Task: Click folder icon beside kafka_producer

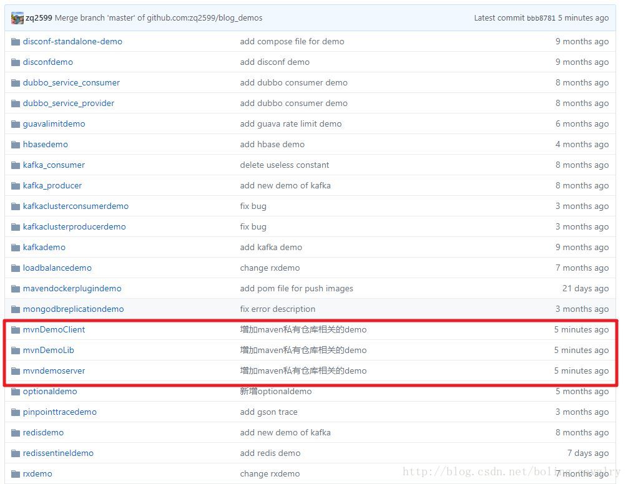Action: (x=16, y=186)
